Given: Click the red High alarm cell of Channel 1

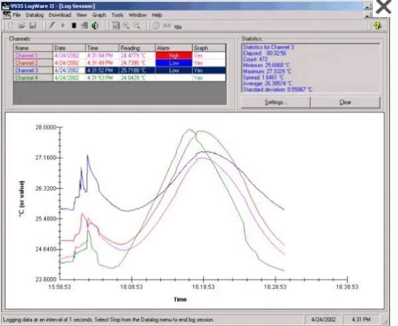Looking at the screenshot, I should (x=174, y=56).
